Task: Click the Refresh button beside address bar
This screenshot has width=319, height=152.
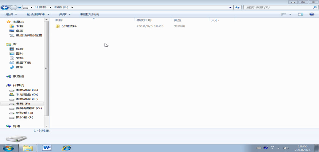Action: [238, 7]
